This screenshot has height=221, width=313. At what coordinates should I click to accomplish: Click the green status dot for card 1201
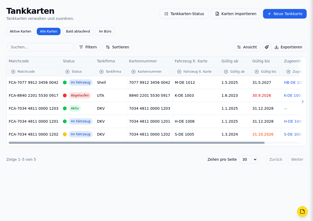point(65,121)
